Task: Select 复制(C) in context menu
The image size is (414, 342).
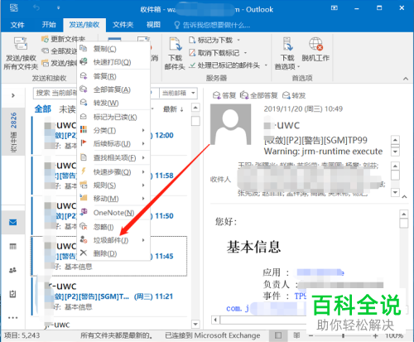Action: point(113,49)
